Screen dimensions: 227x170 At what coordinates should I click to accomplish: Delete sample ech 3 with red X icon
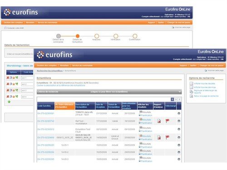pyautogui.click(x=8, y=90)
